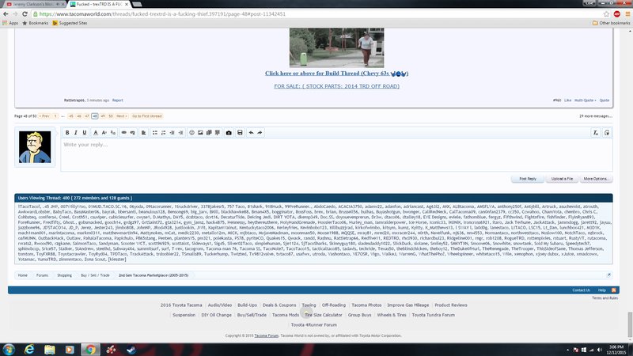Toggle italic formatting in reply editor
Image resolution: width=633 pixels, height=356 pixels.
click(75, 133)
